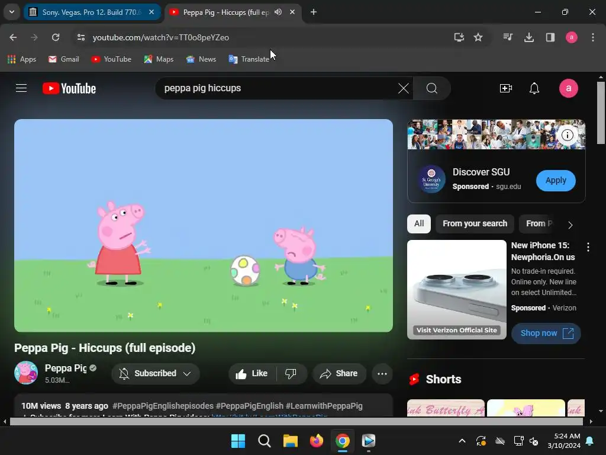The image size is (606, 455).
Task: Open the tray clock and date
Action: pyautogui.click(x=564, y=441)
